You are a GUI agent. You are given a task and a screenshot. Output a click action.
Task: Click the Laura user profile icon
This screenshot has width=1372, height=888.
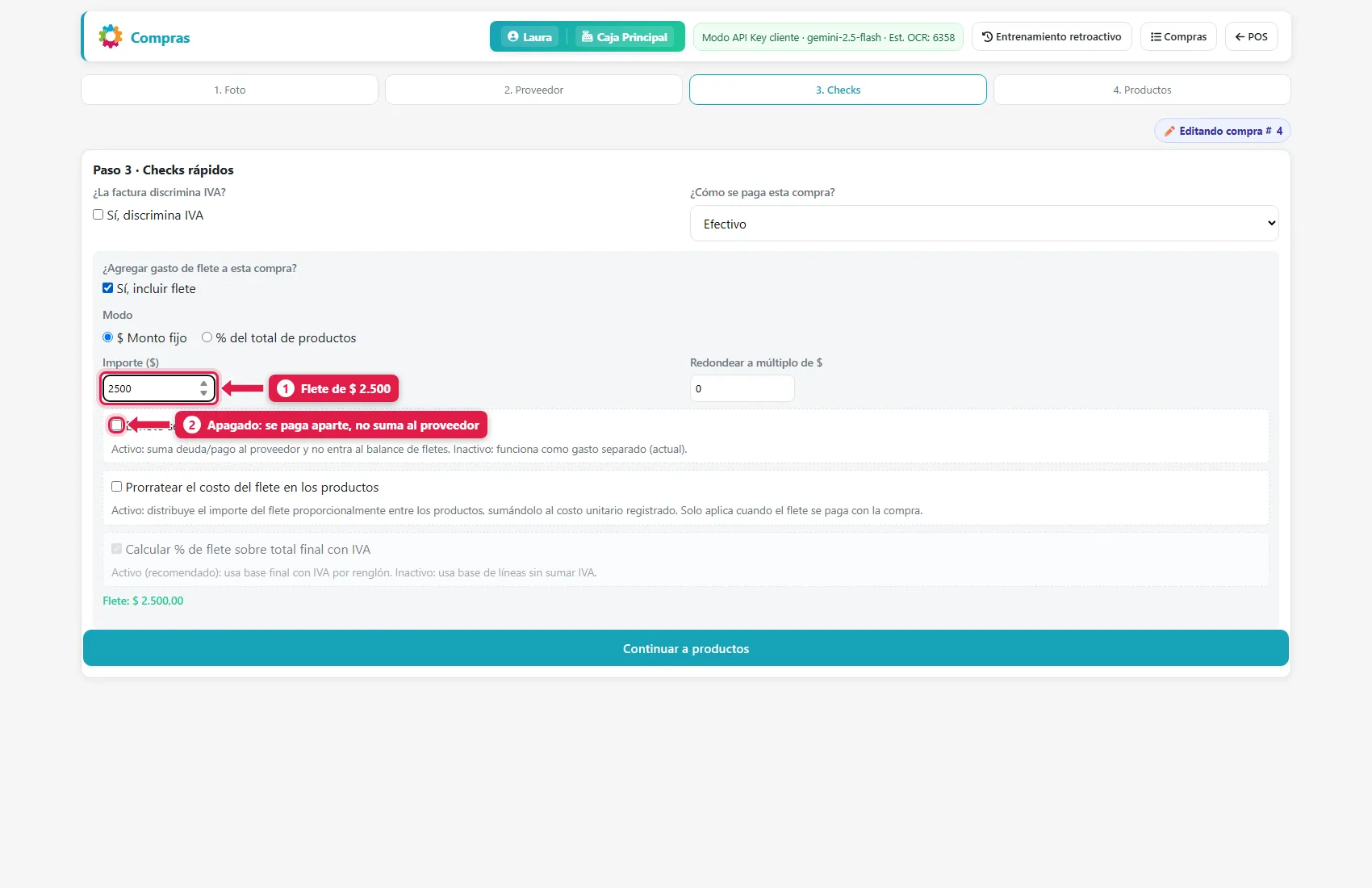point(512,36)
